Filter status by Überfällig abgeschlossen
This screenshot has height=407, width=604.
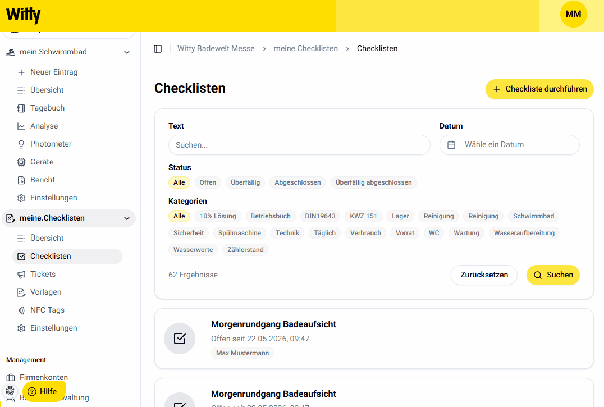click(x=373, y=182)
